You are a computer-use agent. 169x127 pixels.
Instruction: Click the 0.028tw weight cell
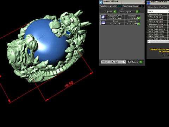click(x=134, y=24)
